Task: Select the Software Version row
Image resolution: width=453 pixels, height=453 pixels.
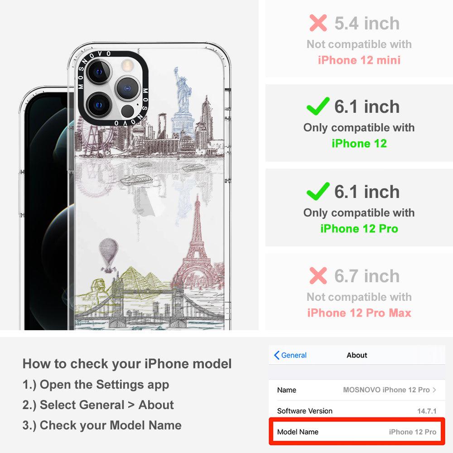Action: click(x=357, y=411)
